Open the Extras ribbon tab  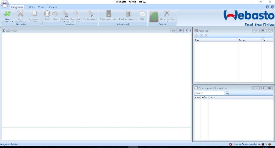(31, 7)
